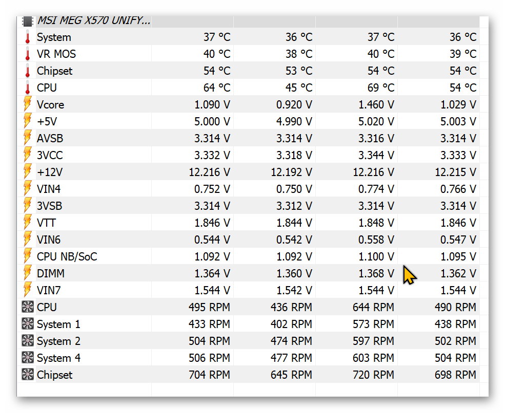The width and height of the screenshot is (505, 413).
Task: Select the DIMM sensor label
Action: click(51, 273)
